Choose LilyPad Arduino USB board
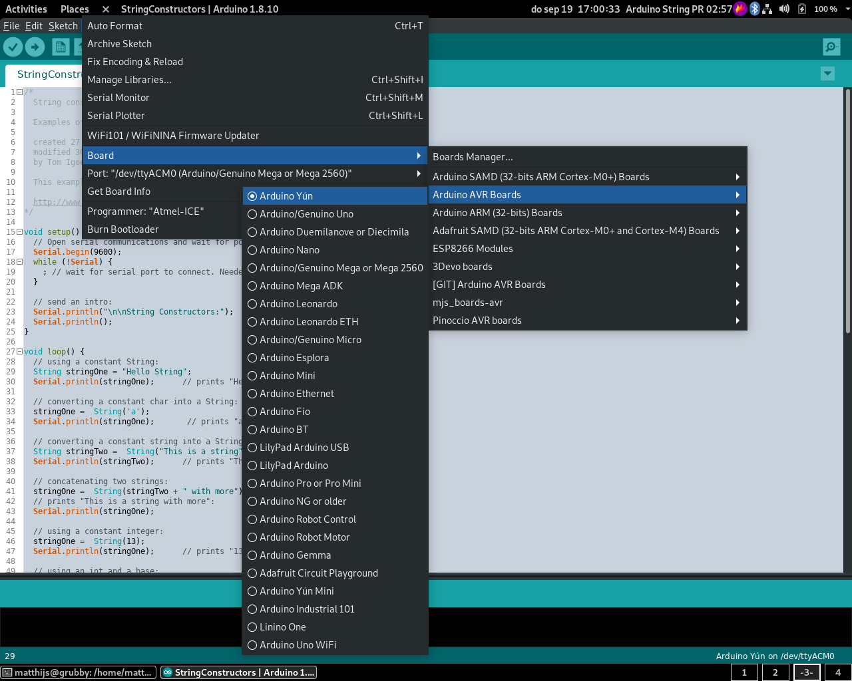Screen dimensions: 852x681 (x=335, y=448)
